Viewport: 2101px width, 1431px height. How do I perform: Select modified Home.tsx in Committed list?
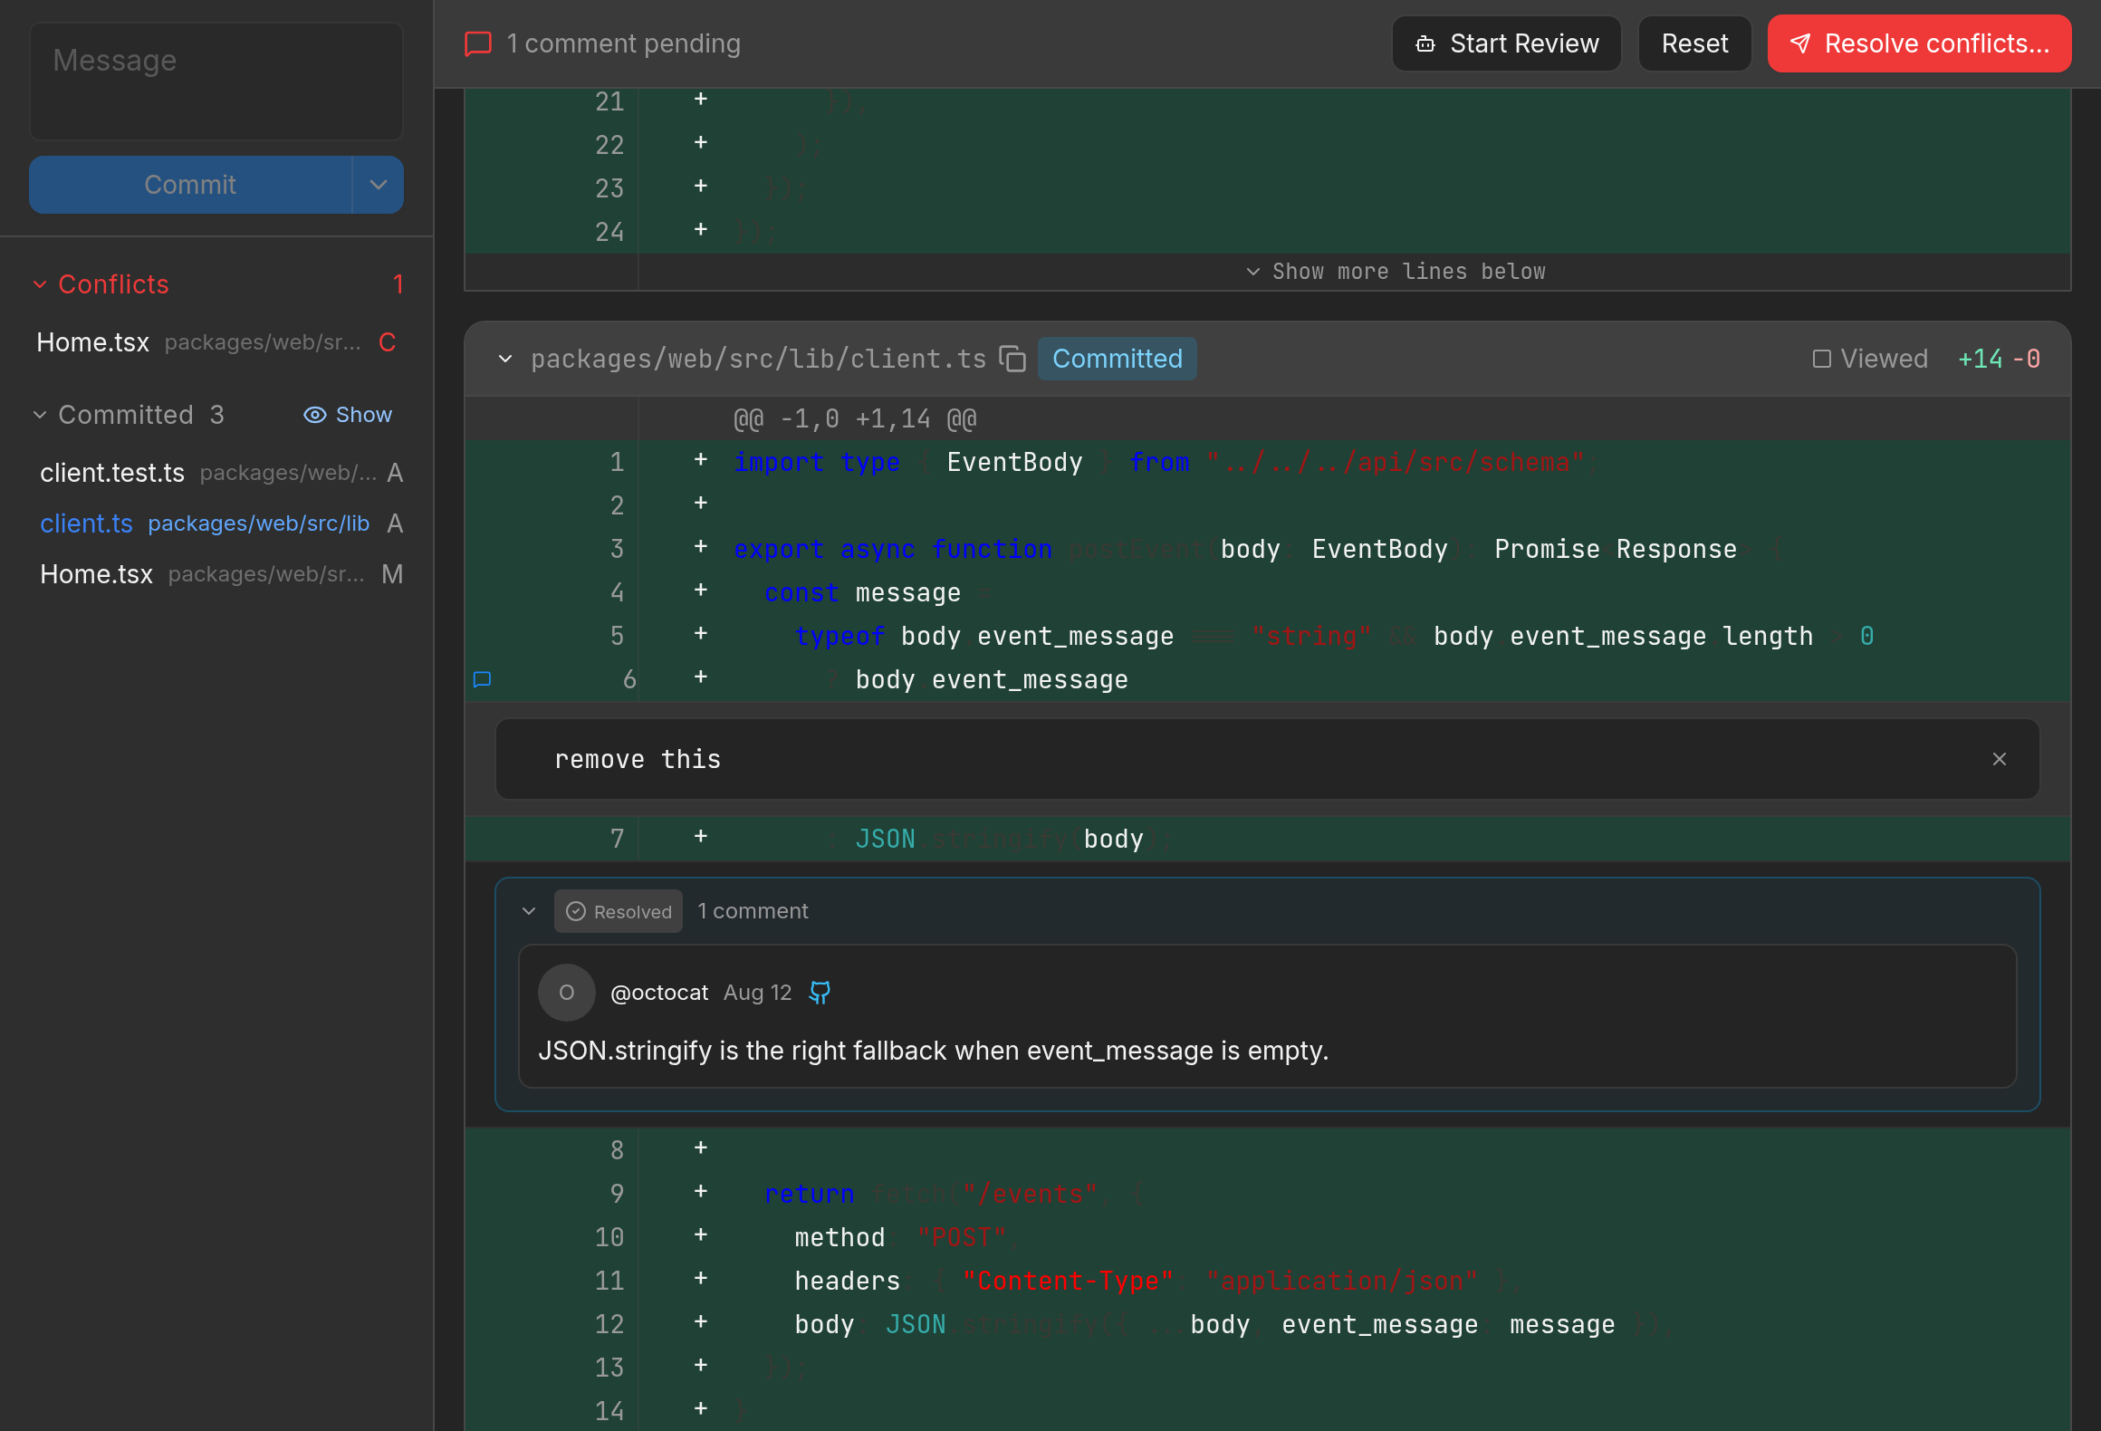tap(216, 574)
